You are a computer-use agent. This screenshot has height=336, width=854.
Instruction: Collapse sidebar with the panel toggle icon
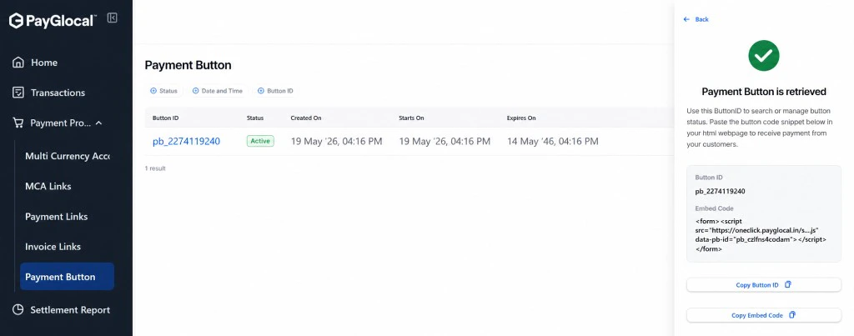coord(113,18)
